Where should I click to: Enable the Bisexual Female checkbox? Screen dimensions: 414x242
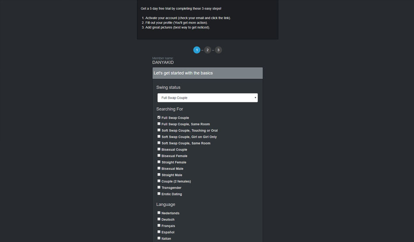159,156
